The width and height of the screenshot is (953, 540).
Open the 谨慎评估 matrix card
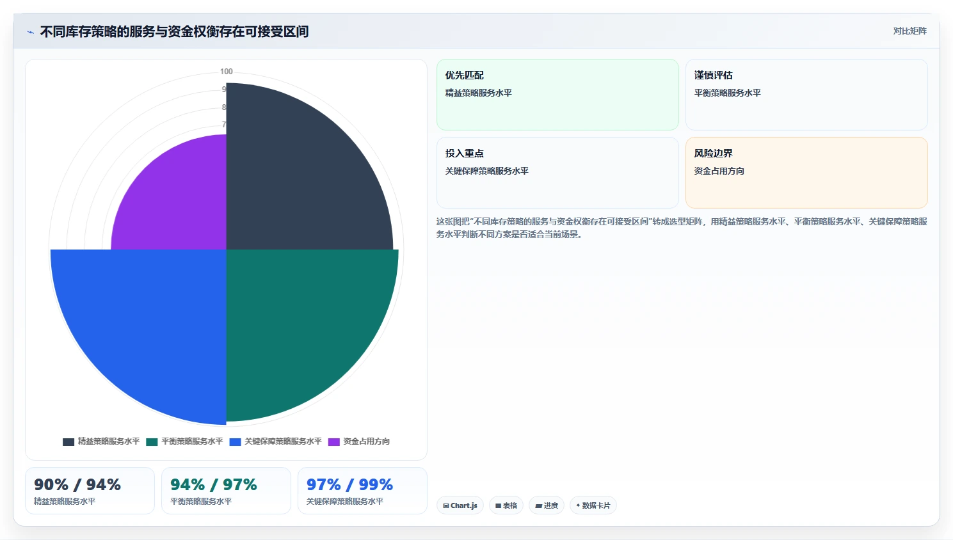coord(806,95)
